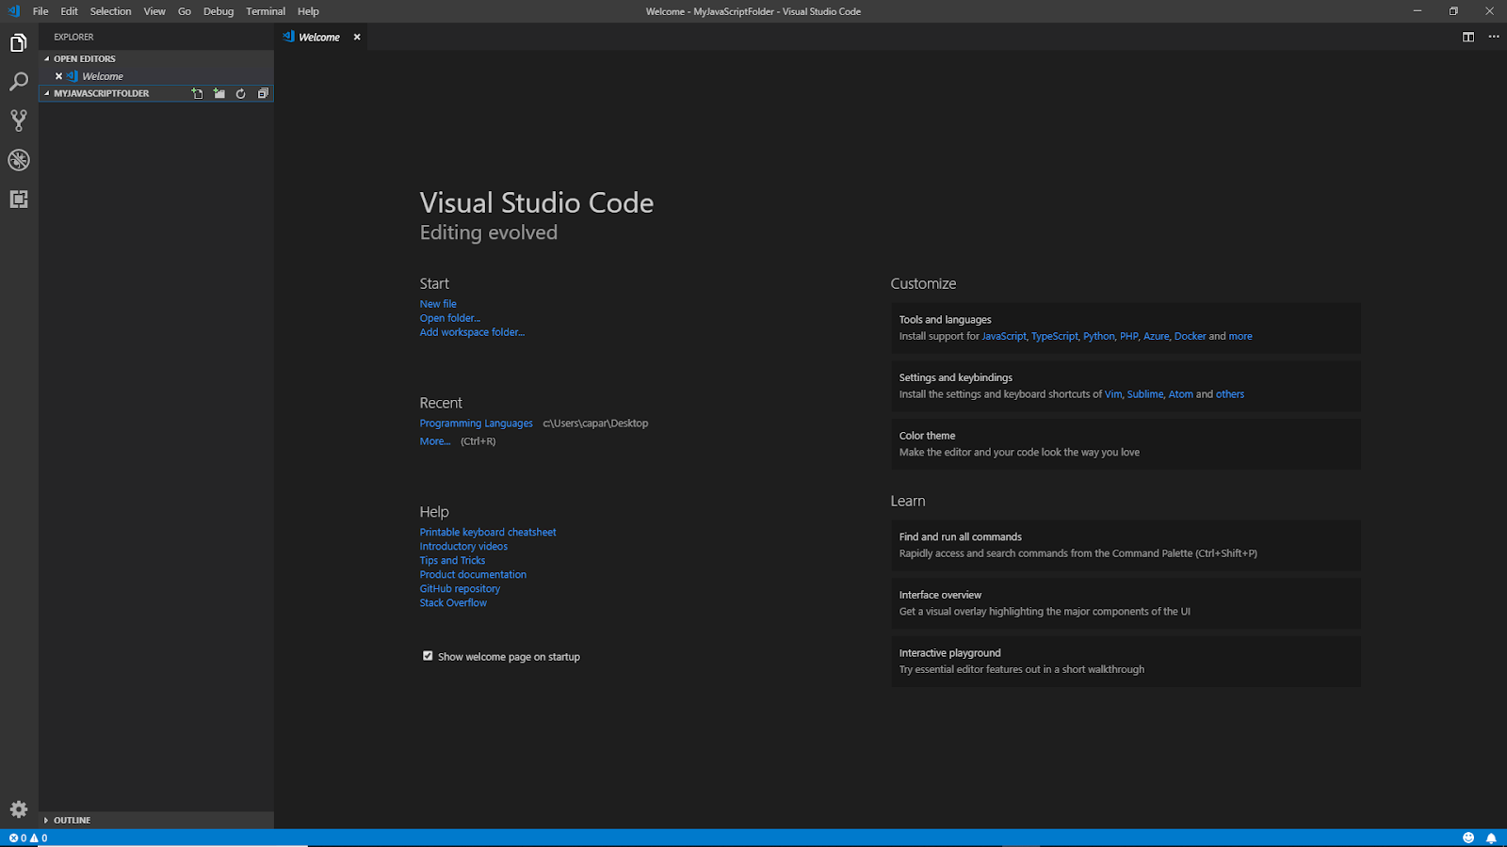Open the Source Control view
Viewport: 1507px width, 847px height.
(x=19, y=120)
